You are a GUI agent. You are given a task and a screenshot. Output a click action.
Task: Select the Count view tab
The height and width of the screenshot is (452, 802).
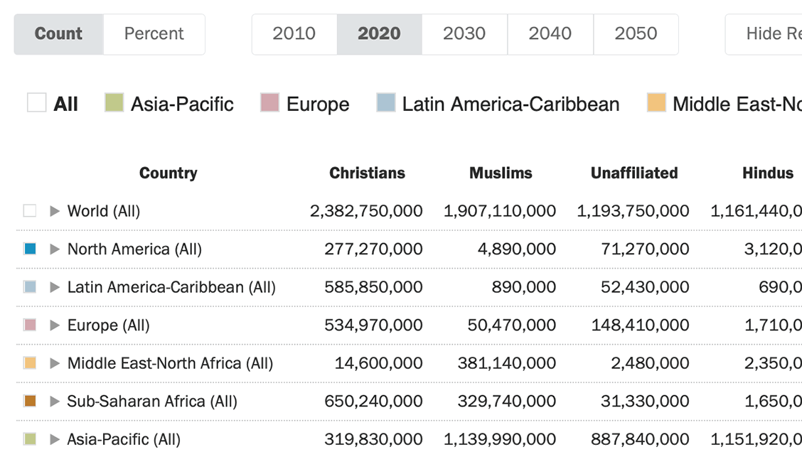tap(59, 33)
